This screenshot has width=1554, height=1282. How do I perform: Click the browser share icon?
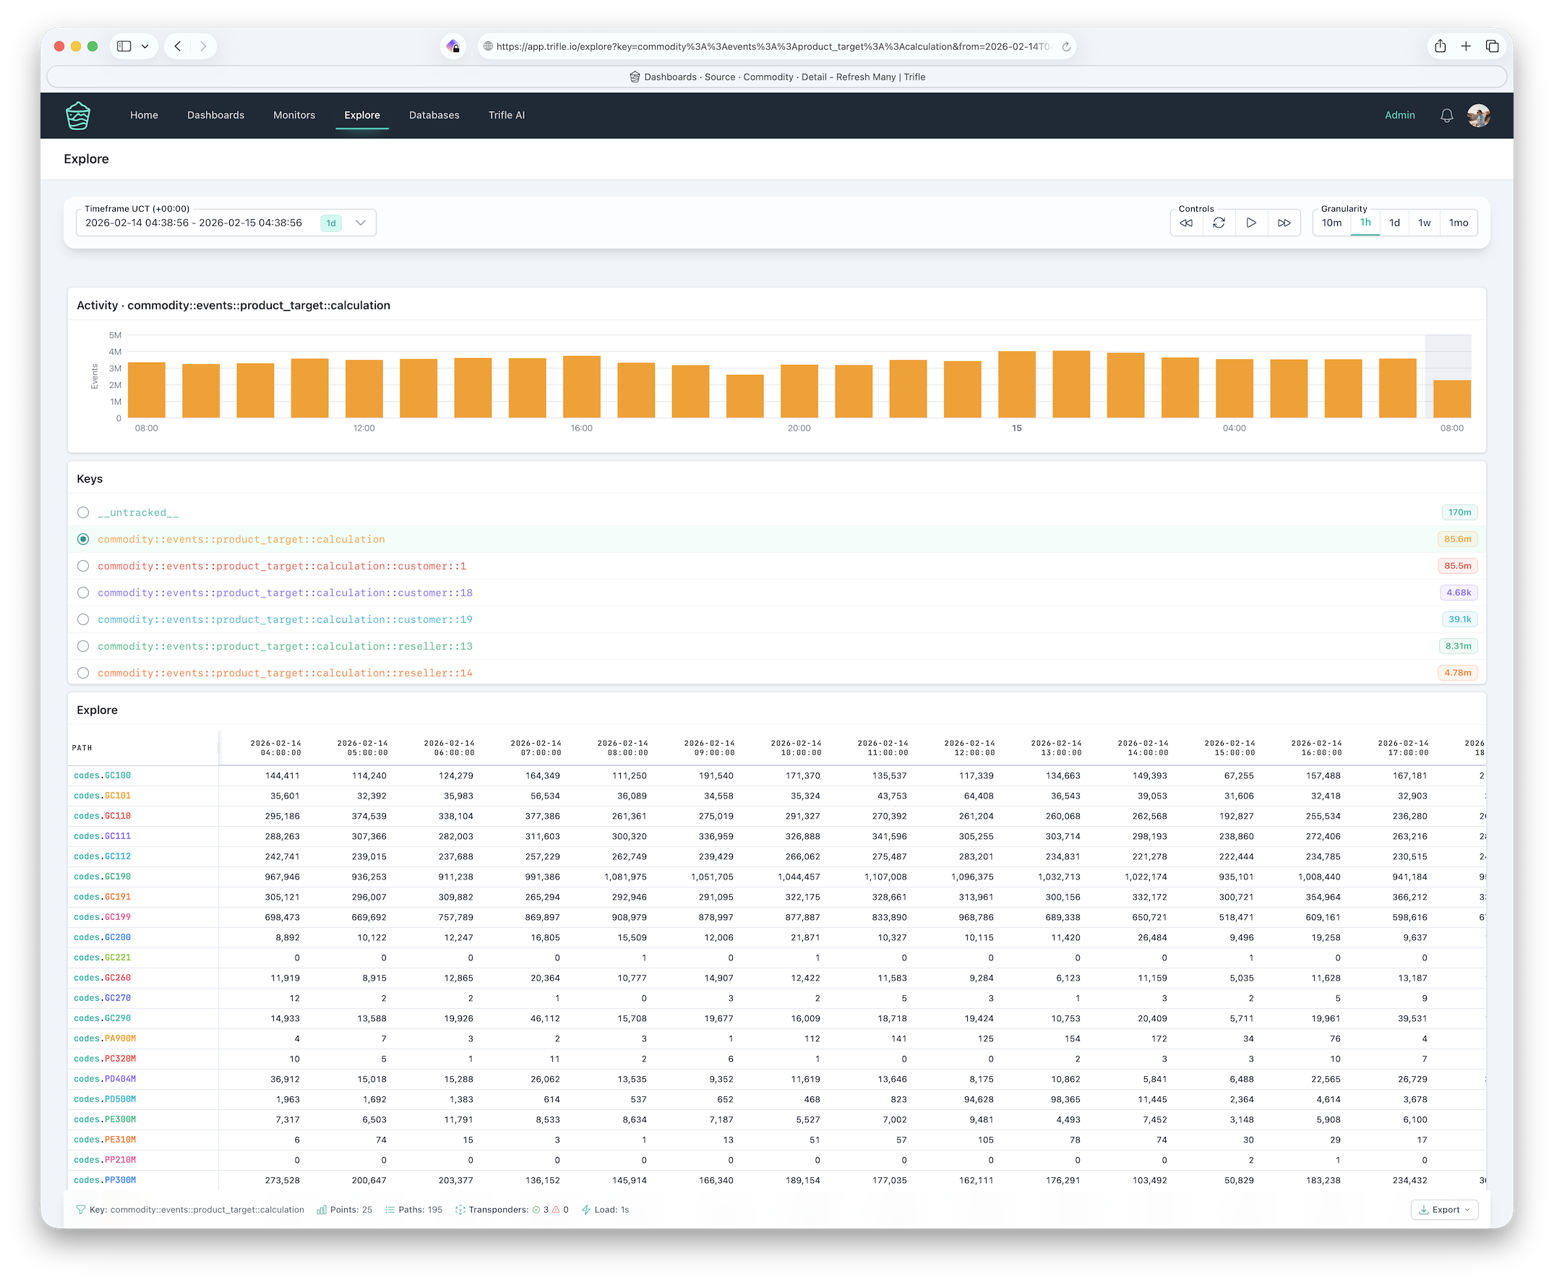click(x=1440, y=46)
